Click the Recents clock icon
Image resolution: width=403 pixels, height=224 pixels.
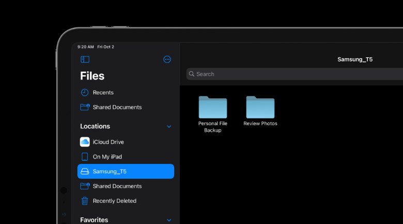tap(85, 93)
